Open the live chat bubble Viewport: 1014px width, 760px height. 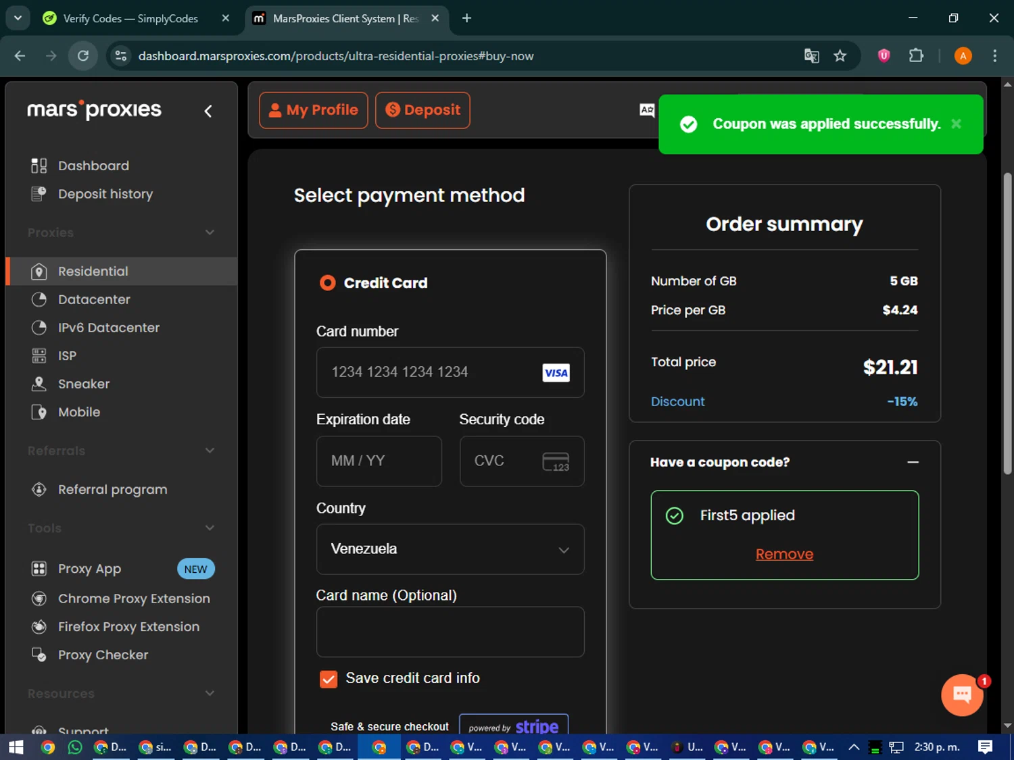point(962,694)
